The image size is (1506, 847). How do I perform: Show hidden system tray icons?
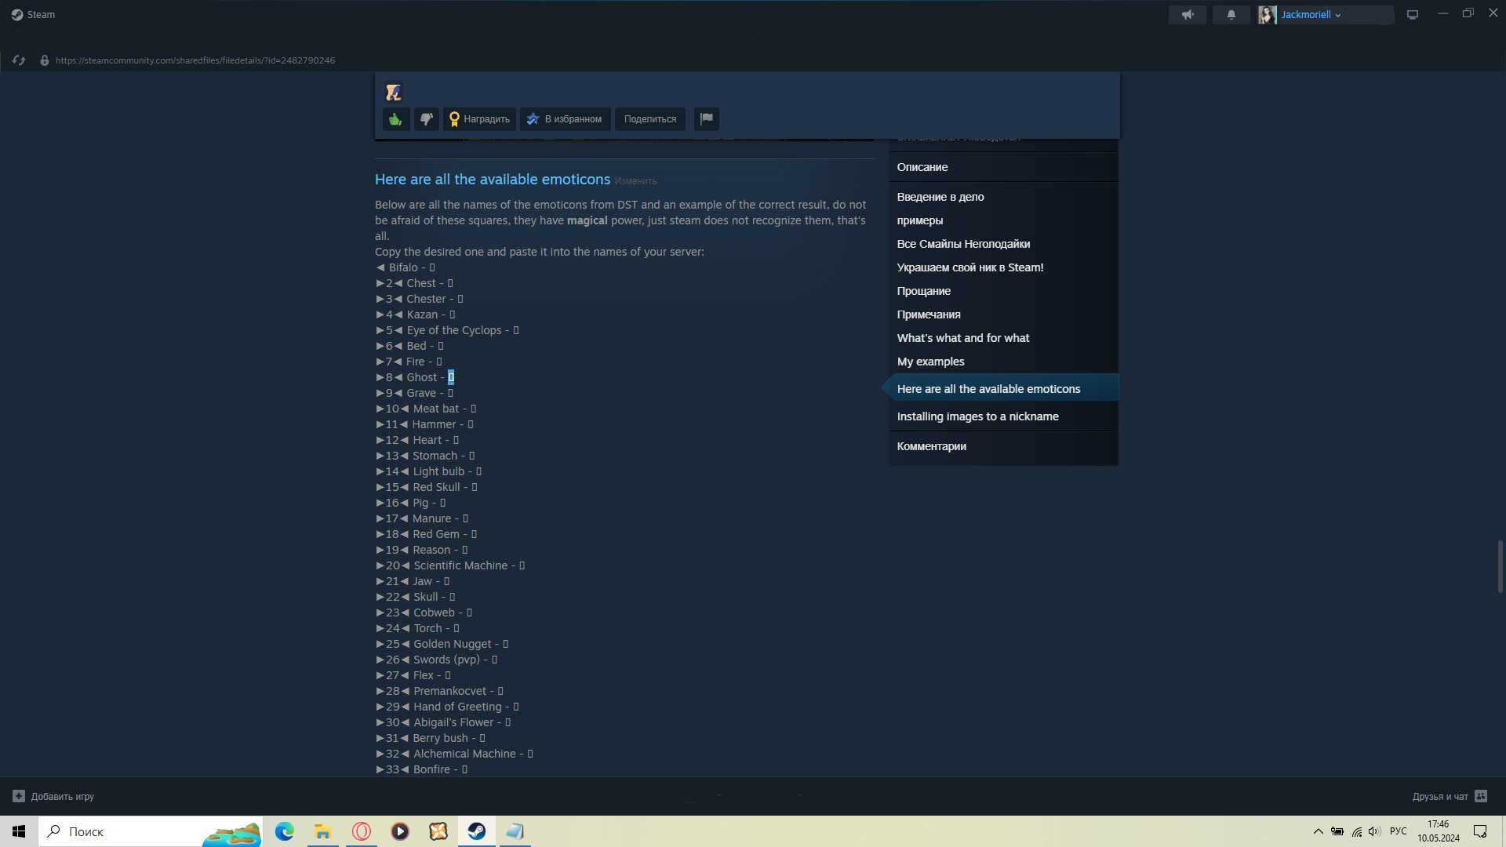(1318, 831)
